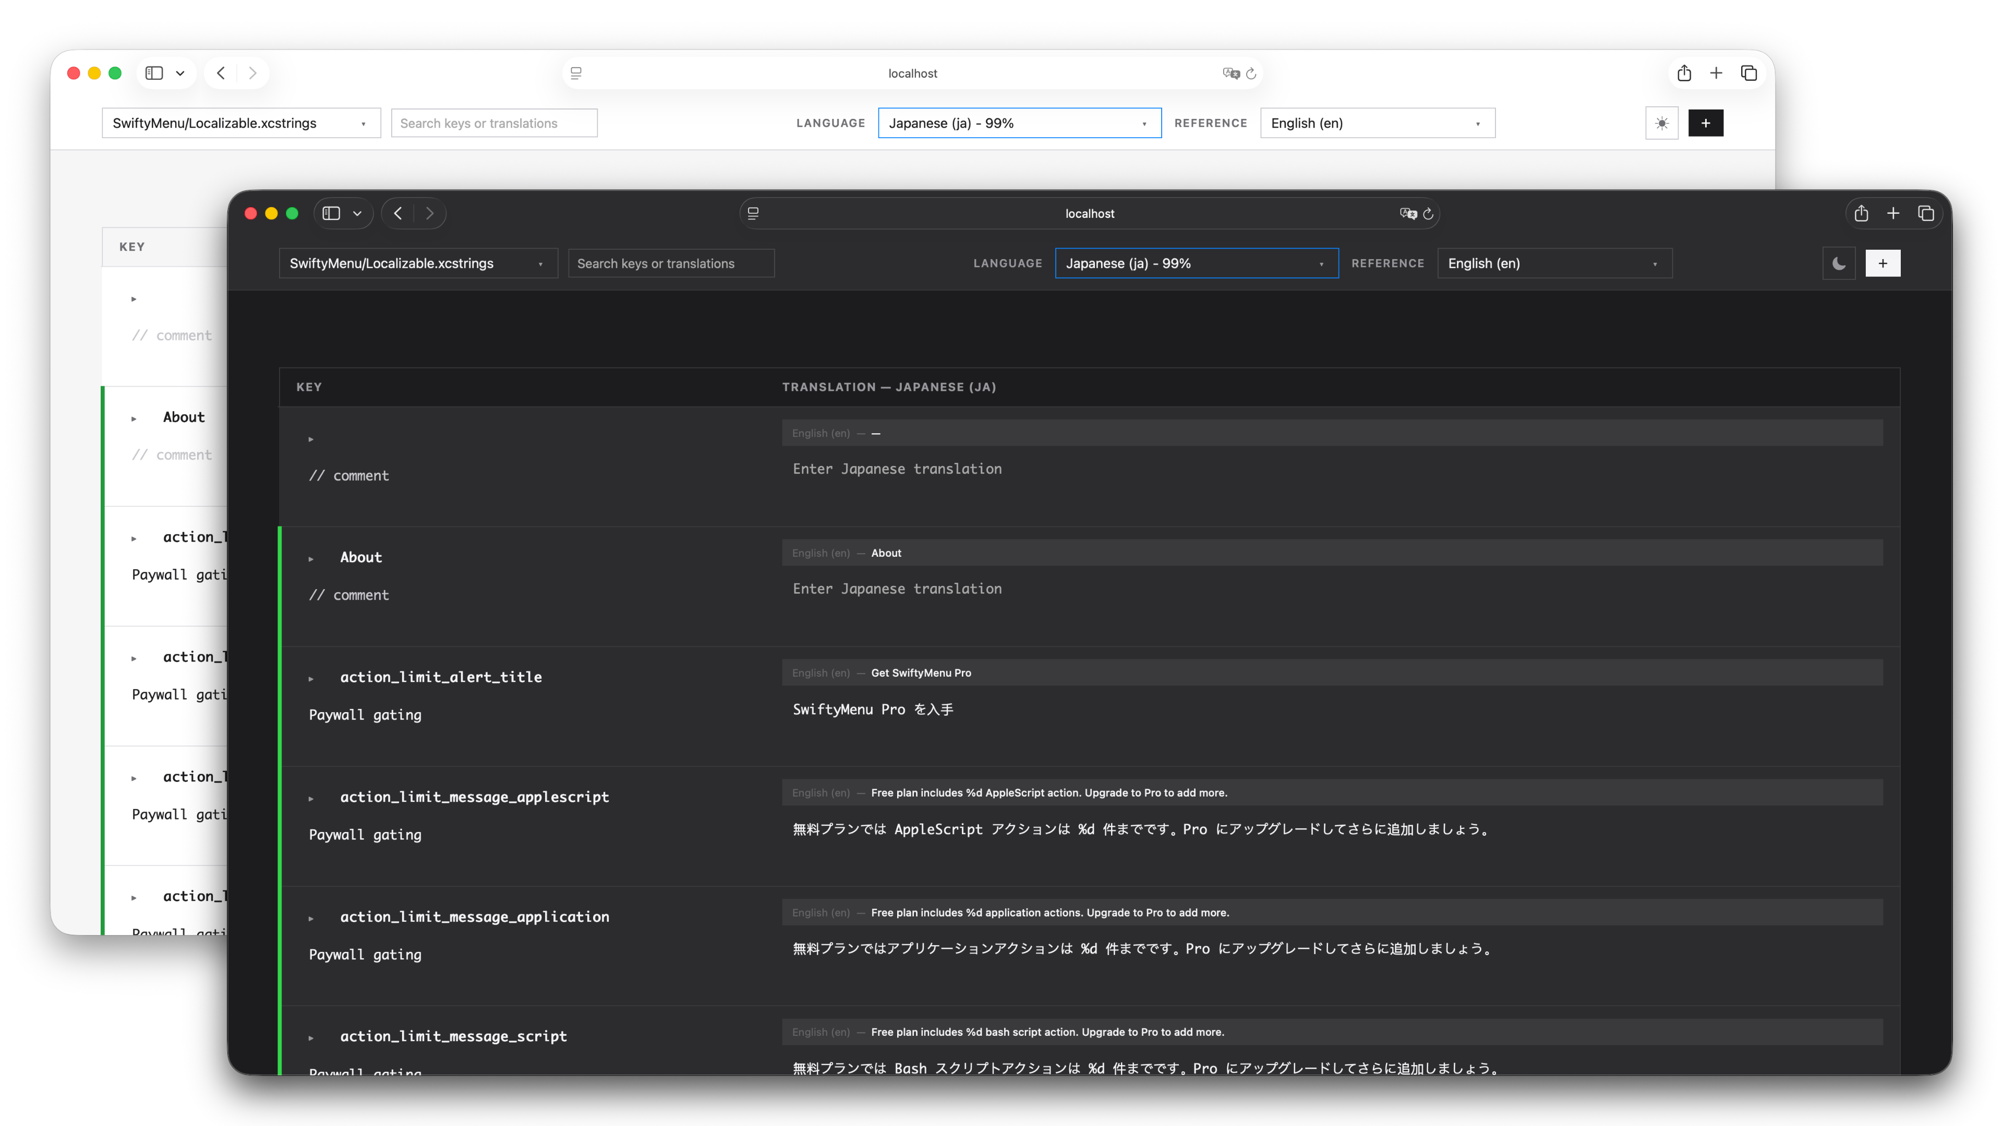Open the share sheet icon
The height and width of the screenshot is (1126, 2003).
(1862, 214)
